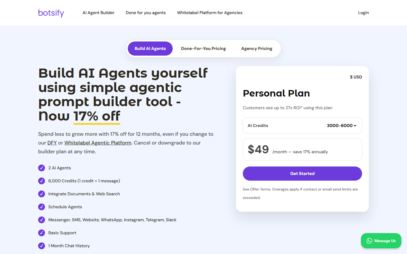Click checkmark icon beside 2 AI Agents
Image resolution: width=407 pixels, height=254 pixels.
coord(42,168)
